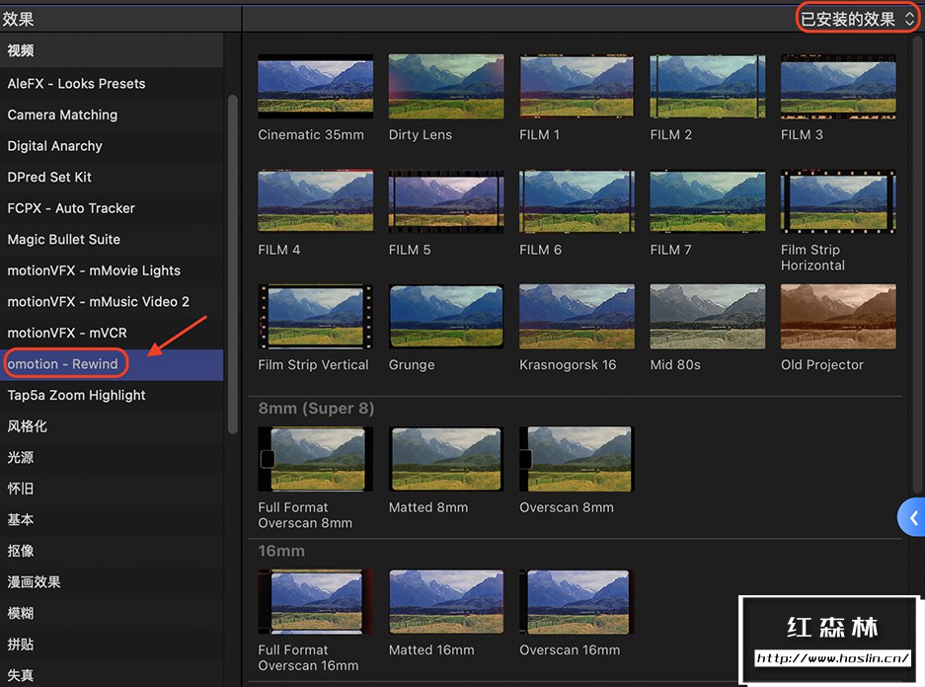925x687 pixels.
Task: Select 怀旧 category
Action: pos(112,489)
